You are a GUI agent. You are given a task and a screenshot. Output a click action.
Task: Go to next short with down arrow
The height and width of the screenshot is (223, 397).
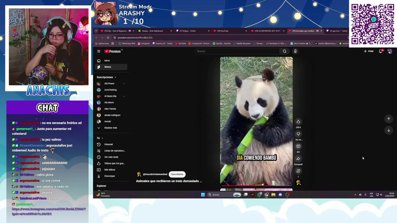point(389,130)
